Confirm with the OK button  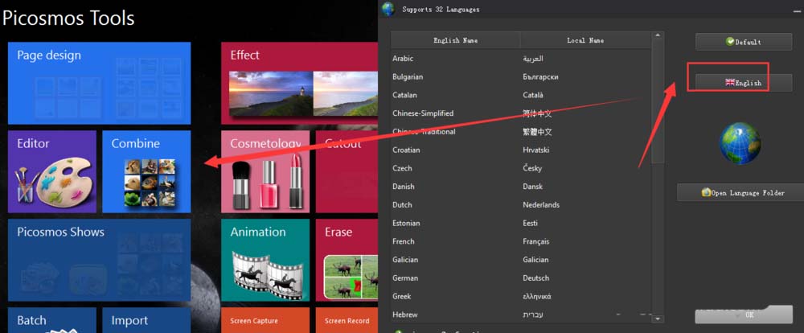point(744,315)
